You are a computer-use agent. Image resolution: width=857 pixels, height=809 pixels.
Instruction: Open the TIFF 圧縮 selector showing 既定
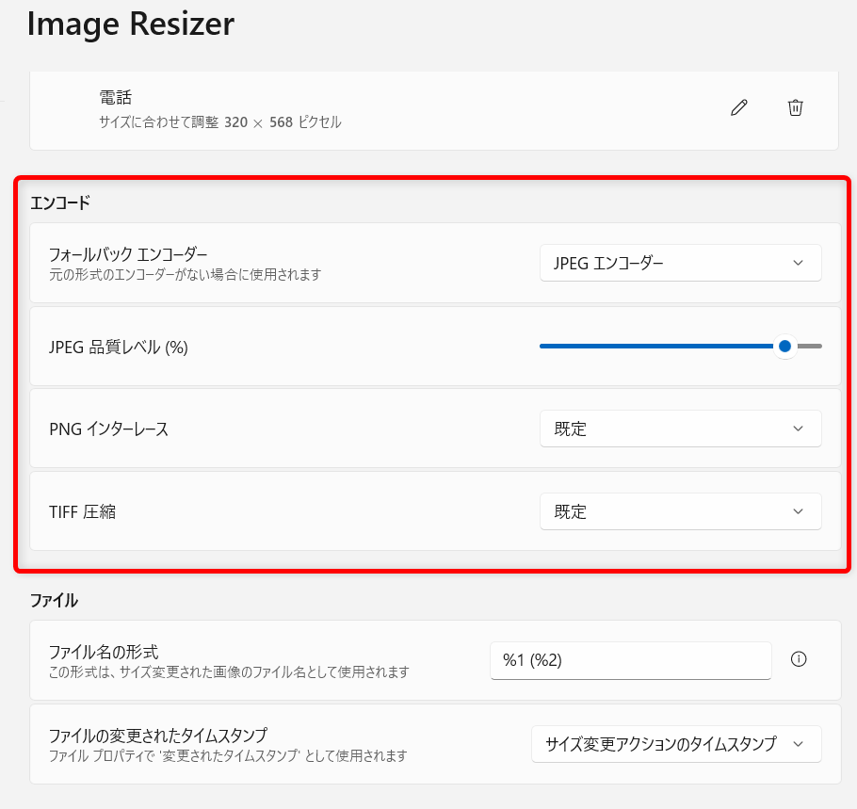coord(680,511)
